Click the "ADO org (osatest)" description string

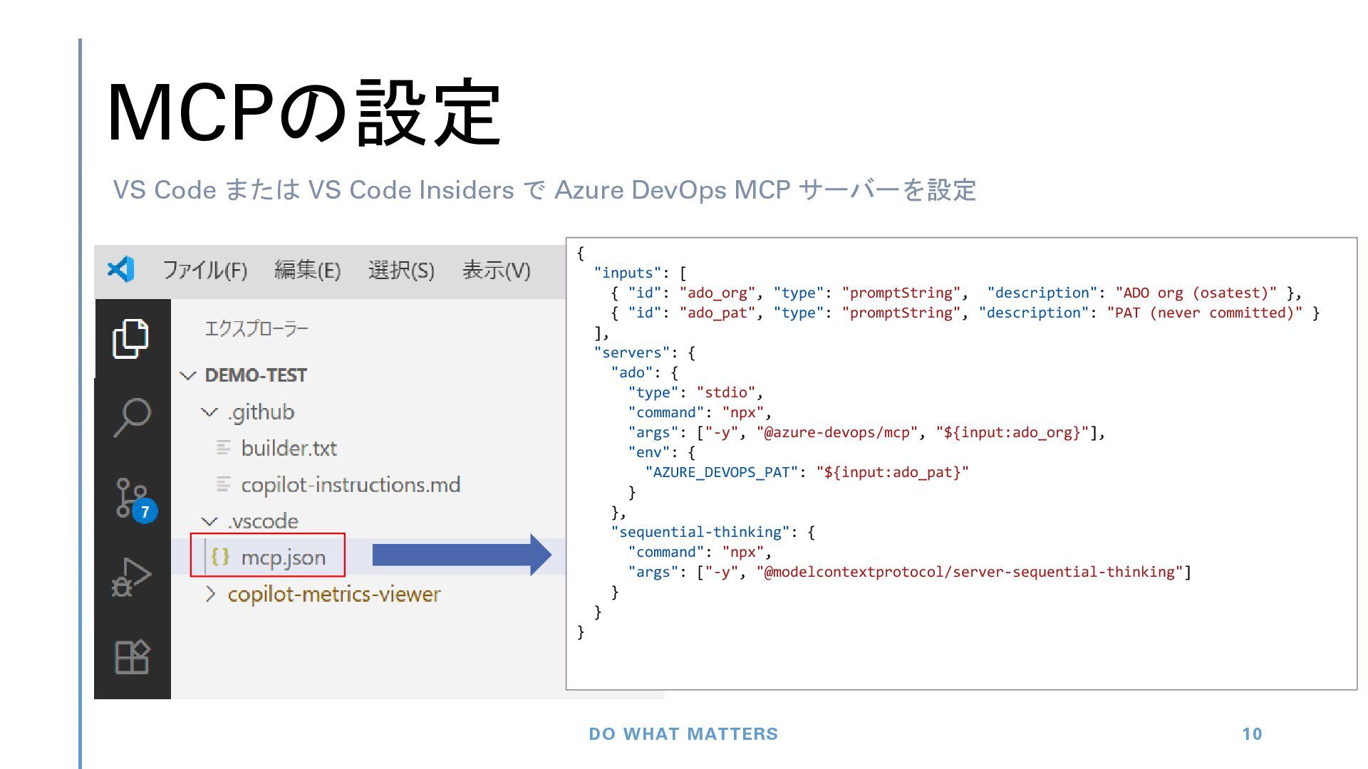coord(1196,293)
